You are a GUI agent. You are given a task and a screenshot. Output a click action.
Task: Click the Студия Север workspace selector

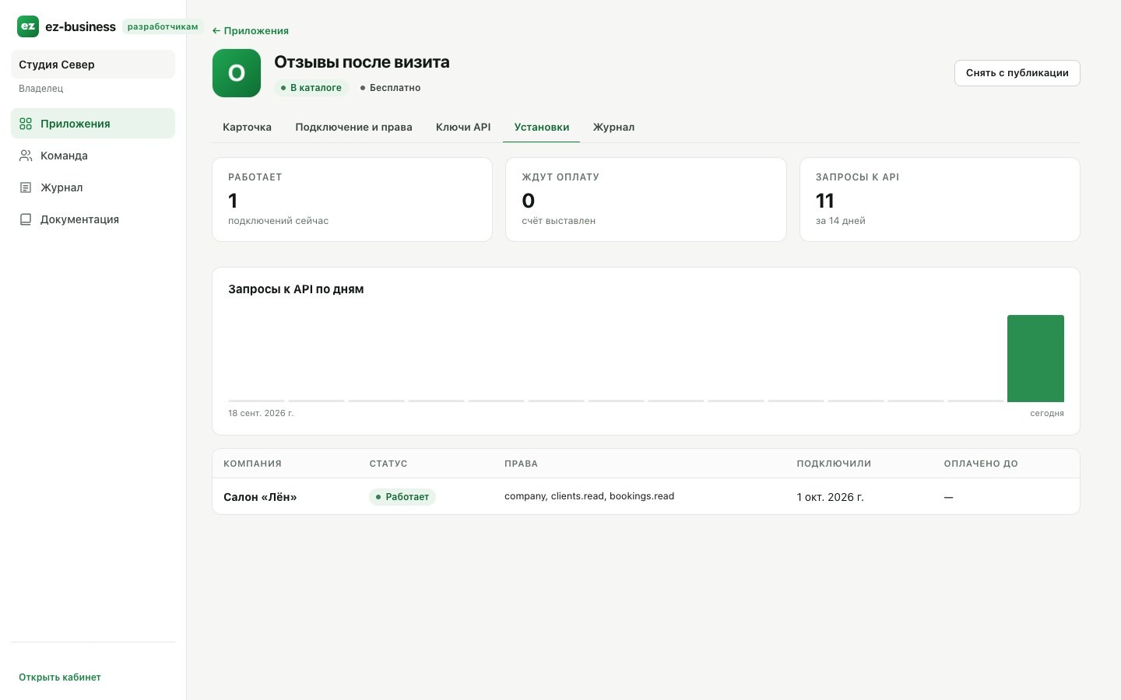pos(93,65)
